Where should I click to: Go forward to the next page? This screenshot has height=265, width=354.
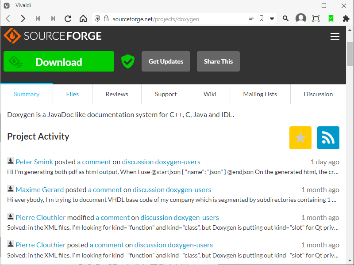tap(23, 19)
